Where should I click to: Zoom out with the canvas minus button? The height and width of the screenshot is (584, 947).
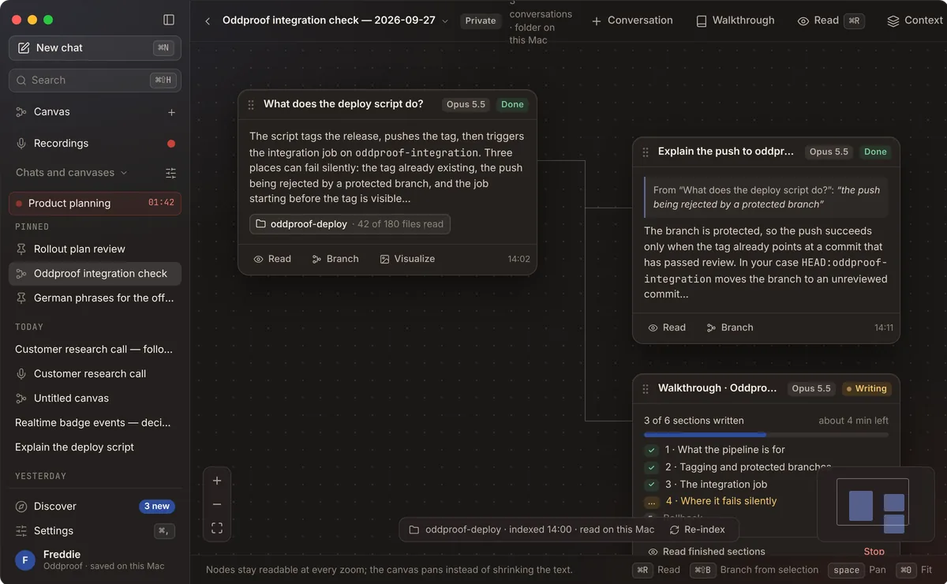coord(217,504)
